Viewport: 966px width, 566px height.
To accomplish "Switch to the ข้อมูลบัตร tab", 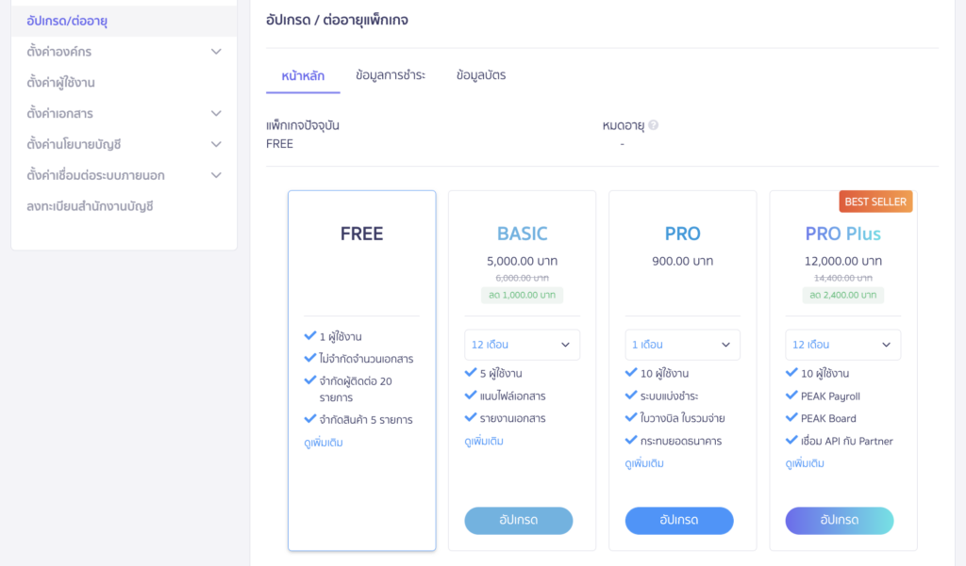I will (481, 75).
